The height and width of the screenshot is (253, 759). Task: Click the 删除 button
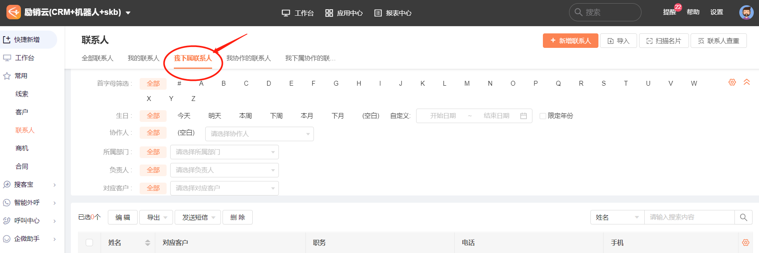(237, 217)
